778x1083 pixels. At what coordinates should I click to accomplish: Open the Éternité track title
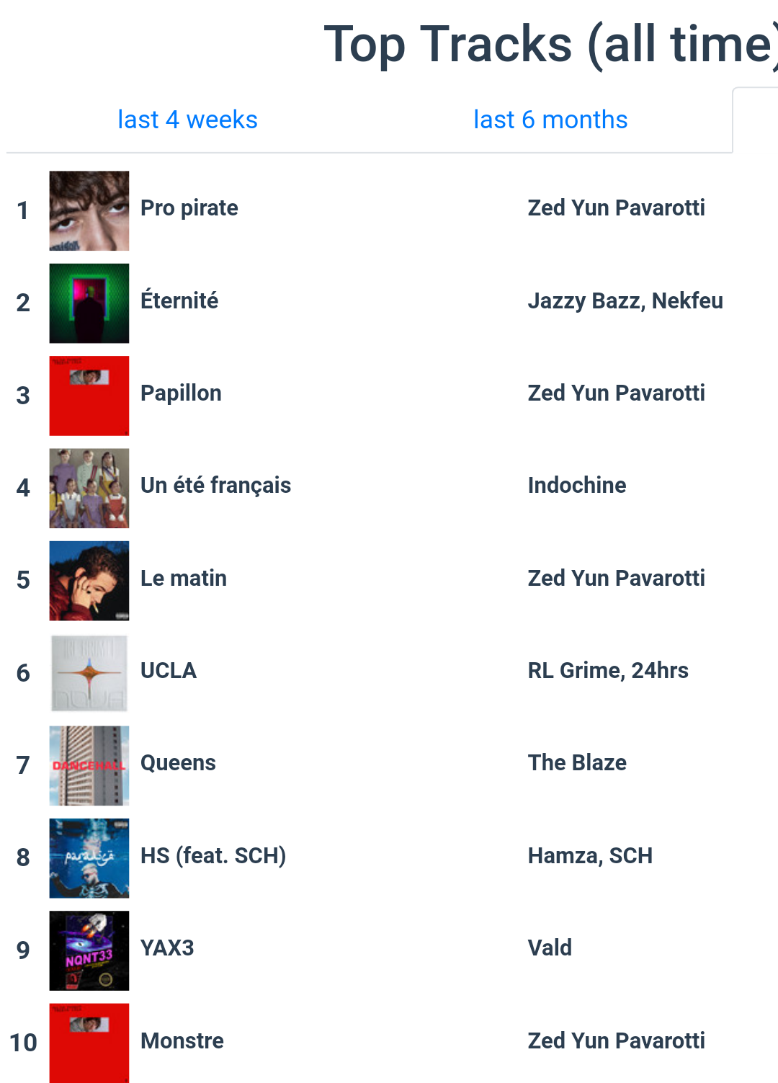coord(179,300)
